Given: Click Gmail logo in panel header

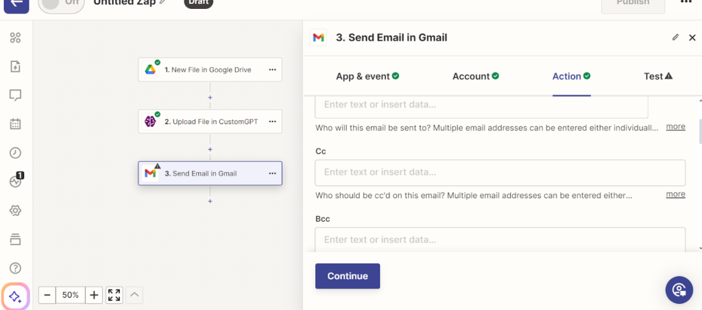Looking at the screenshot, I should tap(318, 38).
